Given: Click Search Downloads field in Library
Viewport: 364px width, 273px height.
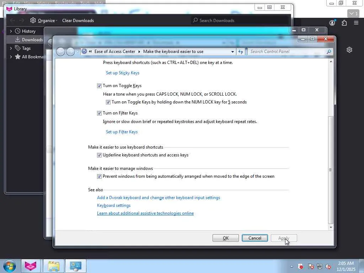Looking at the screenshot, I should pos(240,20).
